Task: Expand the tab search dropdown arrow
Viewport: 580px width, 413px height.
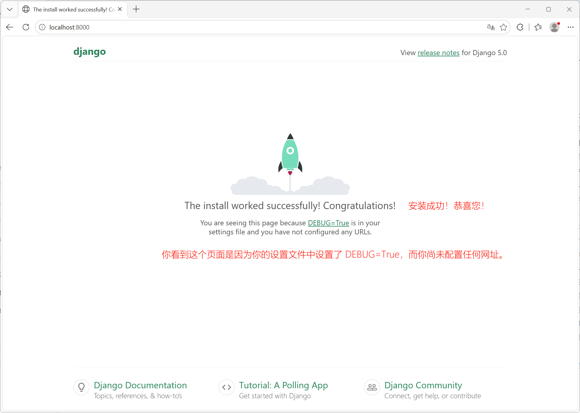Action: pyautogui.click(x=10, y=9)
